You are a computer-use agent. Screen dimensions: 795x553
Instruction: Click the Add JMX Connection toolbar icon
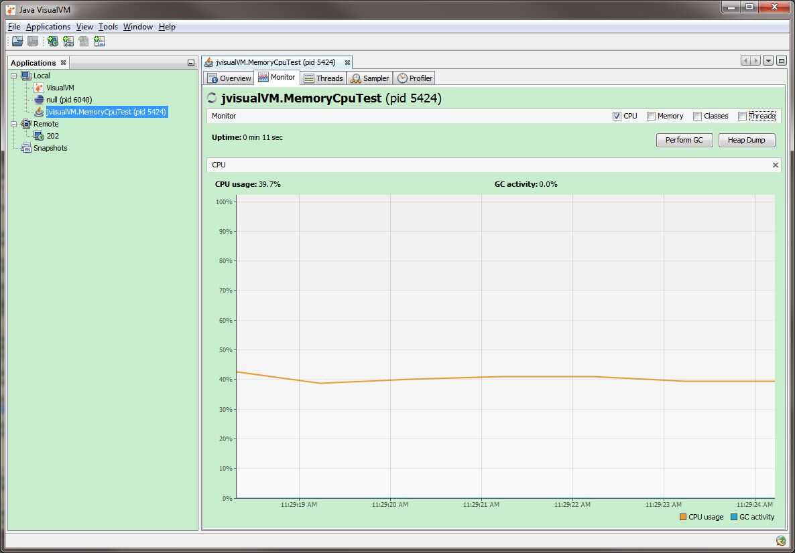(68, 42)
